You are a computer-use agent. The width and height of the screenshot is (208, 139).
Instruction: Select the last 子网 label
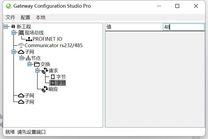(x=30, y=102)
